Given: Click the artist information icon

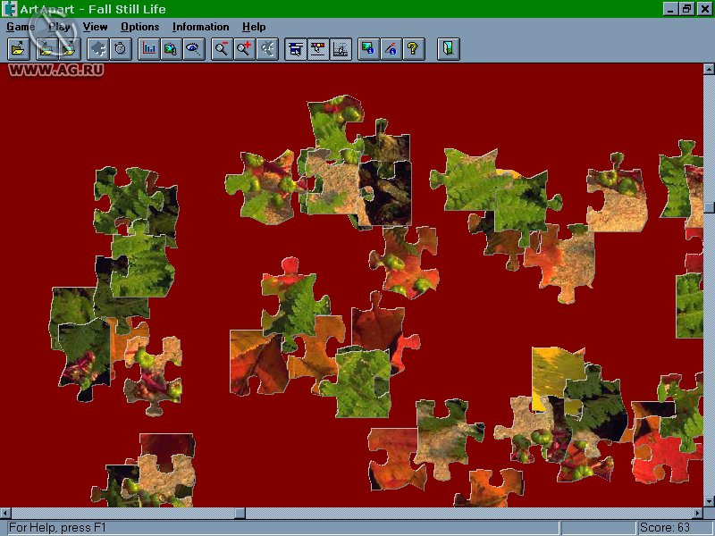Looking at the screenshot, I should click(391, 49).
